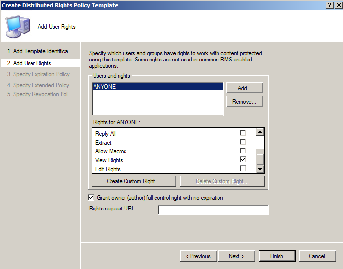Click the title bar Help question mark button

(x=329, y=5)
